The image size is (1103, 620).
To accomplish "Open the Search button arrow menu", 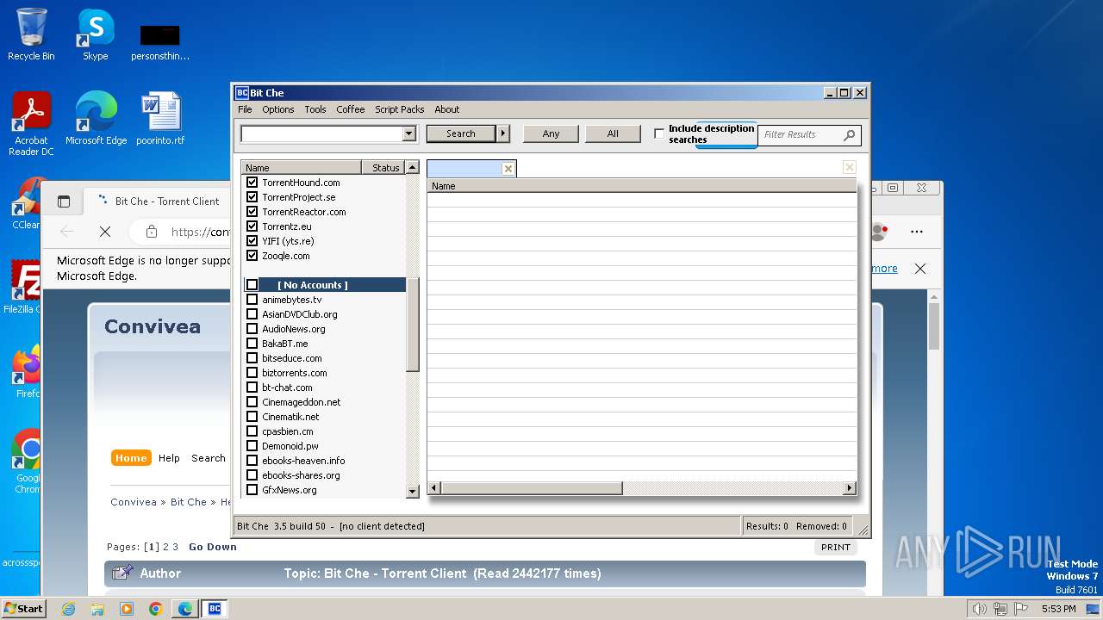I will 504,133.
